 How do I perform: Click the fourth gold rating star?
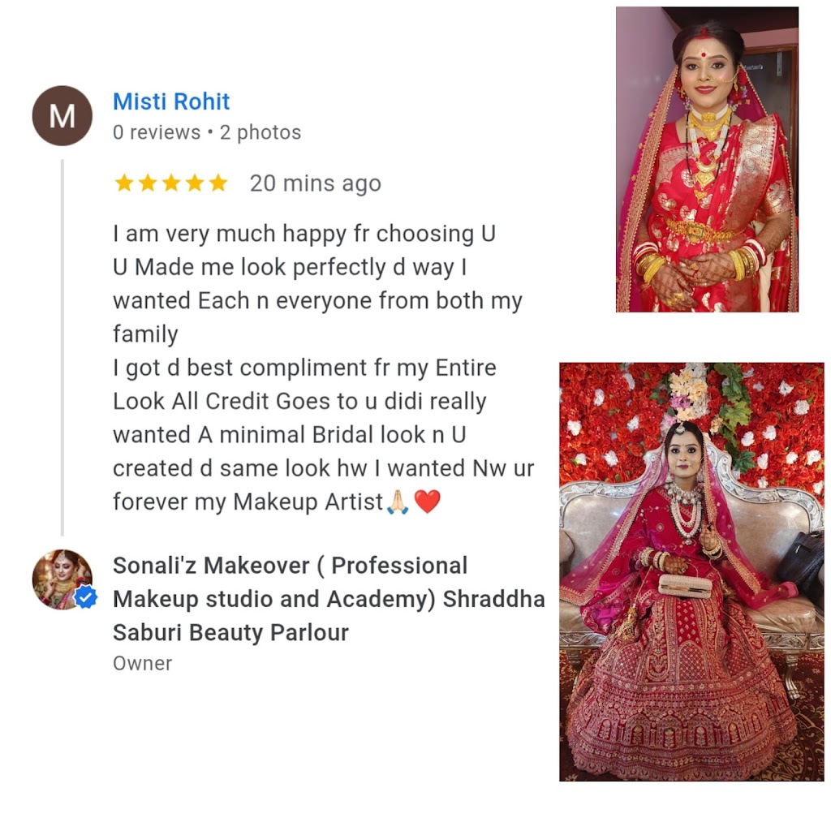pyautogui.click(x=195, y=183)
